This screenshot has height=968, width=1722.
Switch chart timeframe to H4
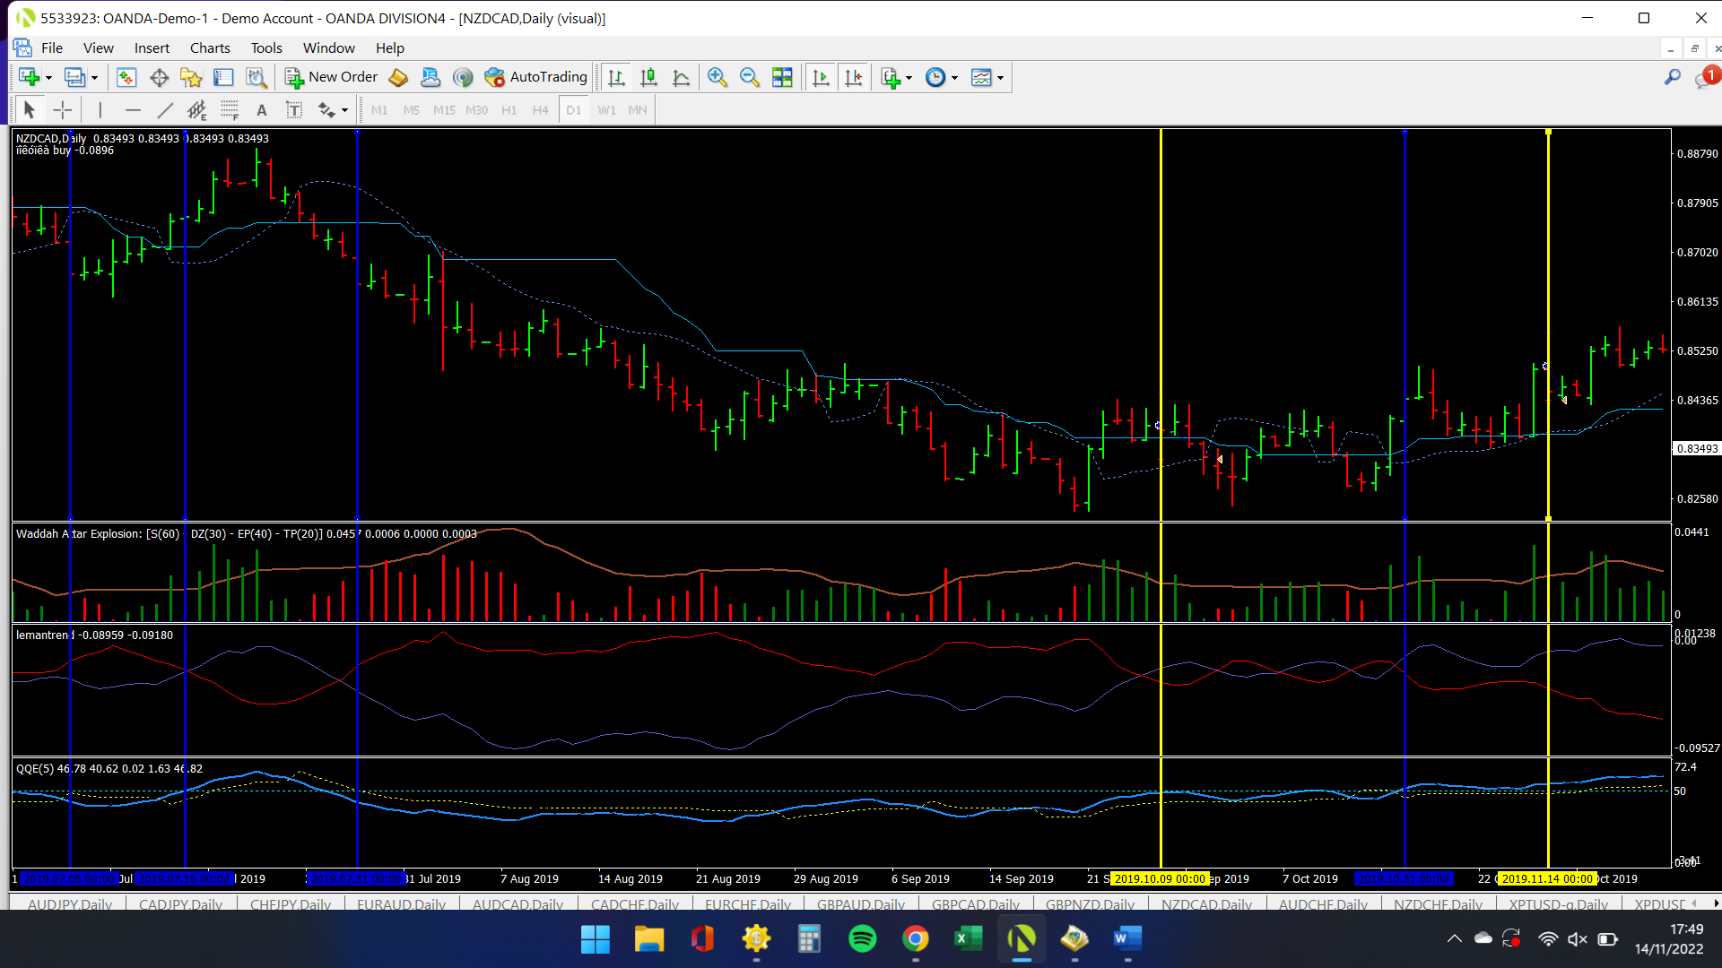[540, 109]
